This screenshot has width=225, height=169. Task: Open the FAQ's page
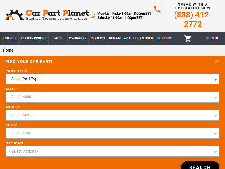58,38
